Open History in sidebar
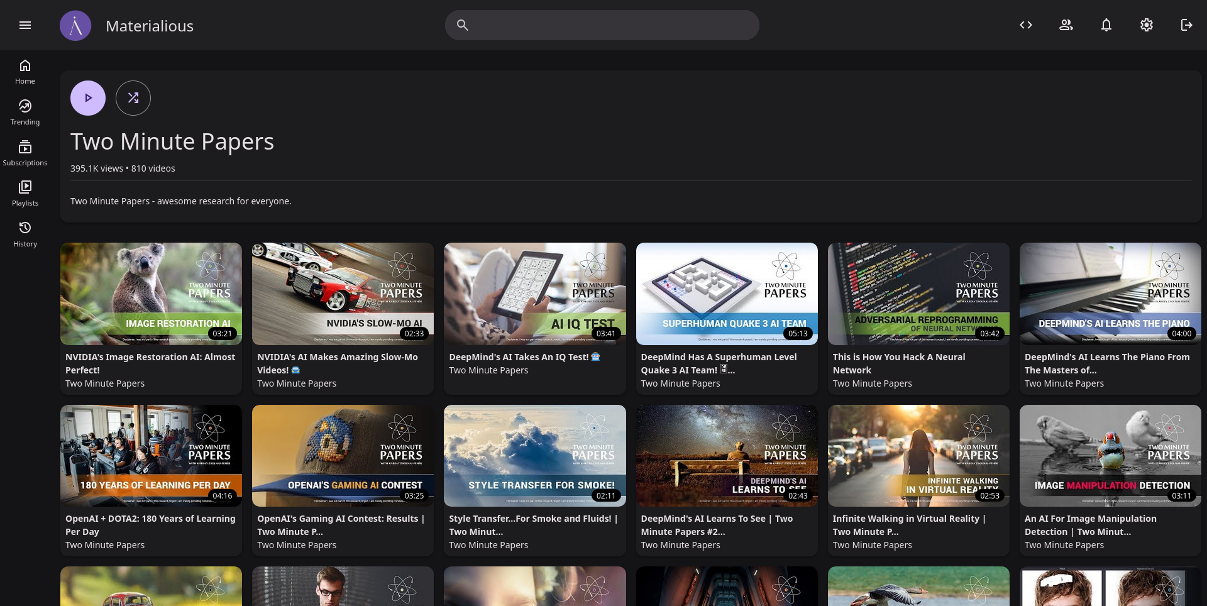The image size is (1207, 606). click(25, 234)
